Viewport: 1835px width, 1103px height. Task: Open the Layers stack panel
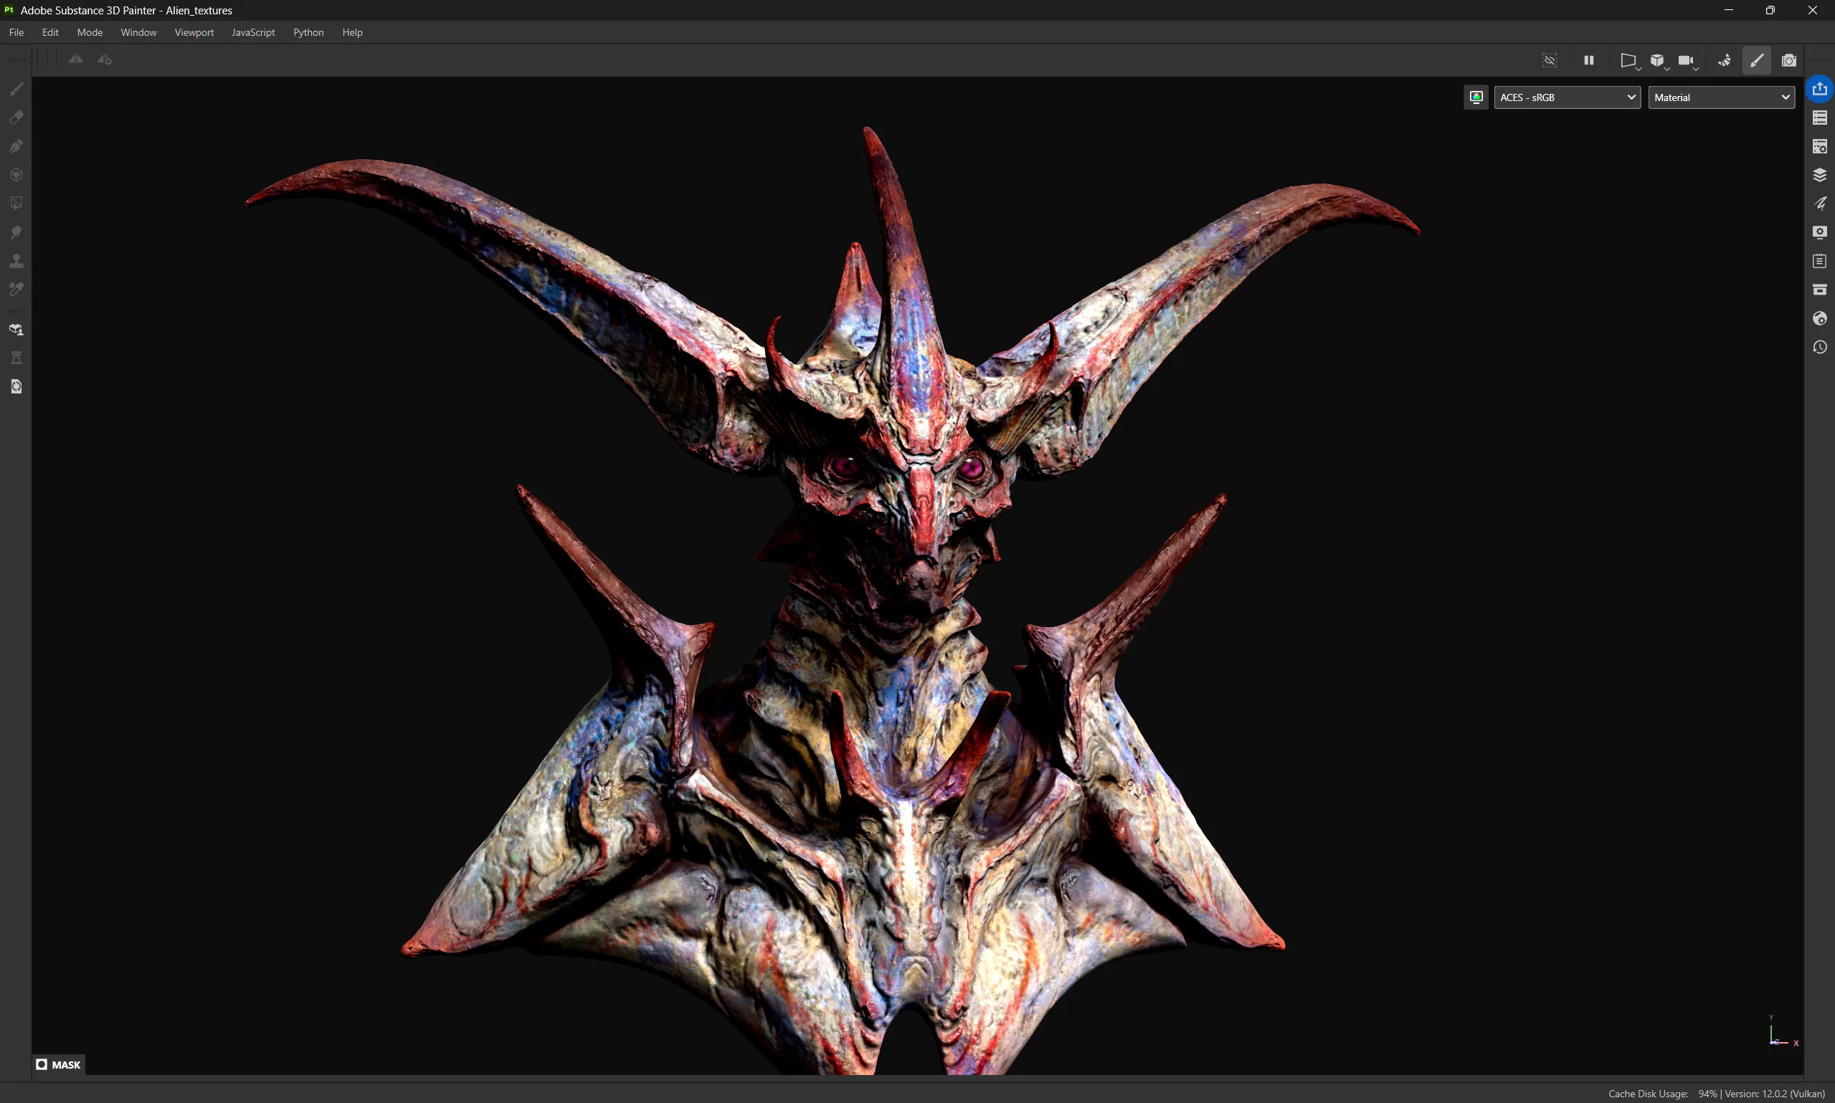point(1819,175)
